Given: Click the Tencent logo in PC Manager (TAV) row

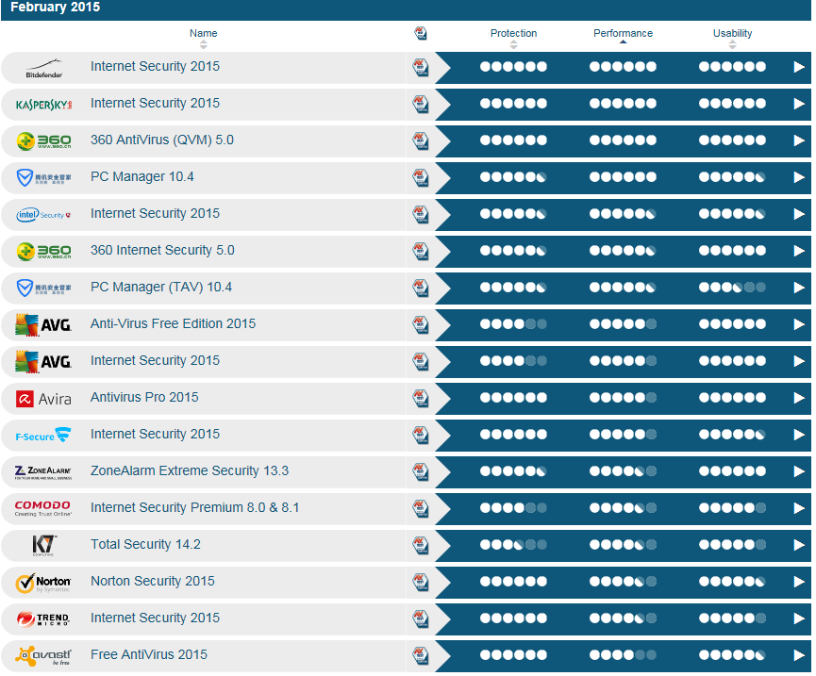Looking at the screenshot, I should (x=43, y=289).
